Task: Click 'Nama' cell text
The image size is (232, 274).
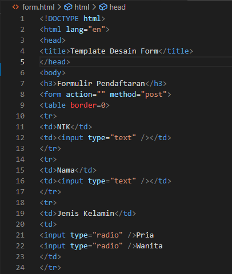Action: (x=66, y=170)
